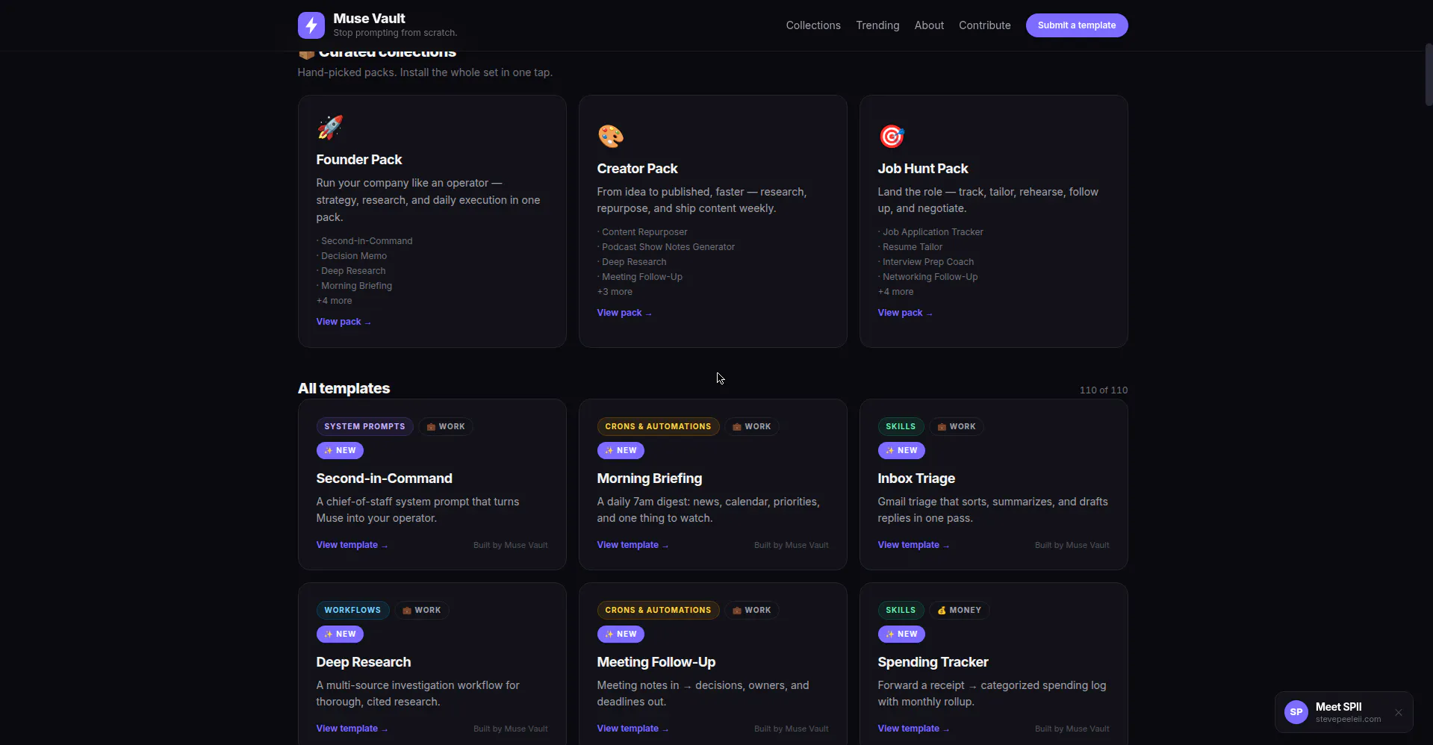
Task: Click 'Podcast Show Notes Generator' list item
Action: coord(668,247)
